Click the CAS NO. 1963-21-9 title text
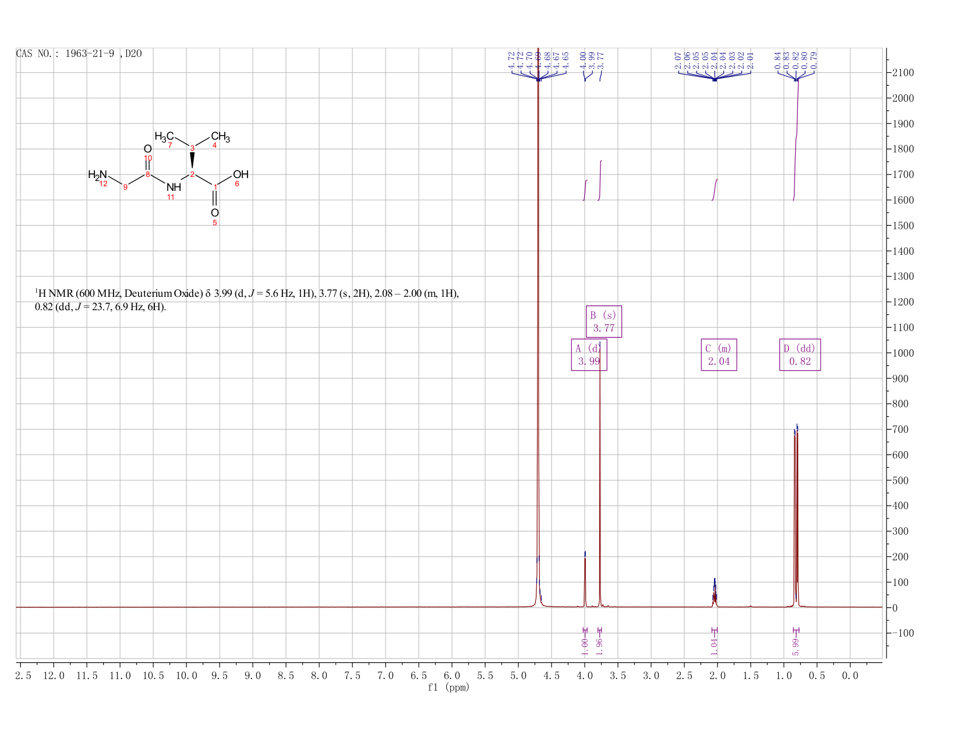The image size is (961, 742). (79, 54)
